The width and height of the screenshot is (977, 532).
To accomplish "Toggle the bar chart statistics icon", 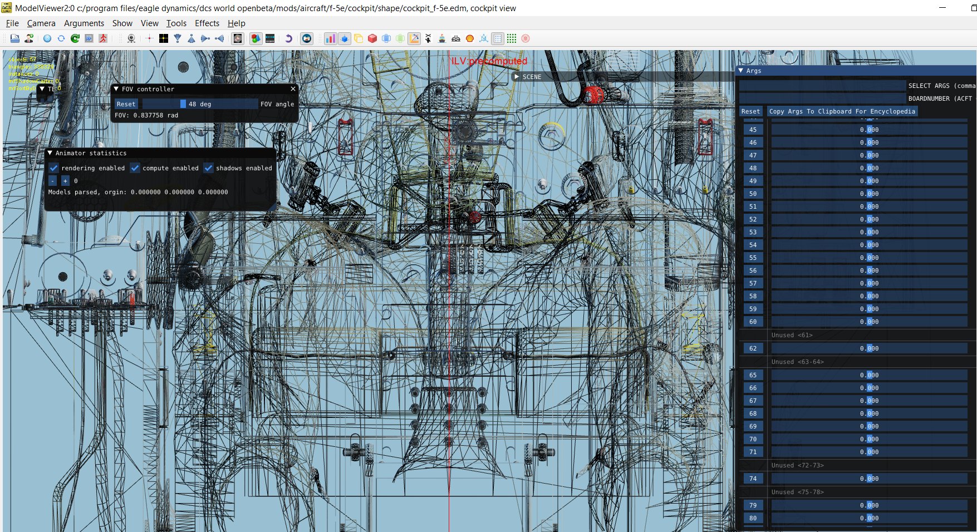I will [330, 38].
